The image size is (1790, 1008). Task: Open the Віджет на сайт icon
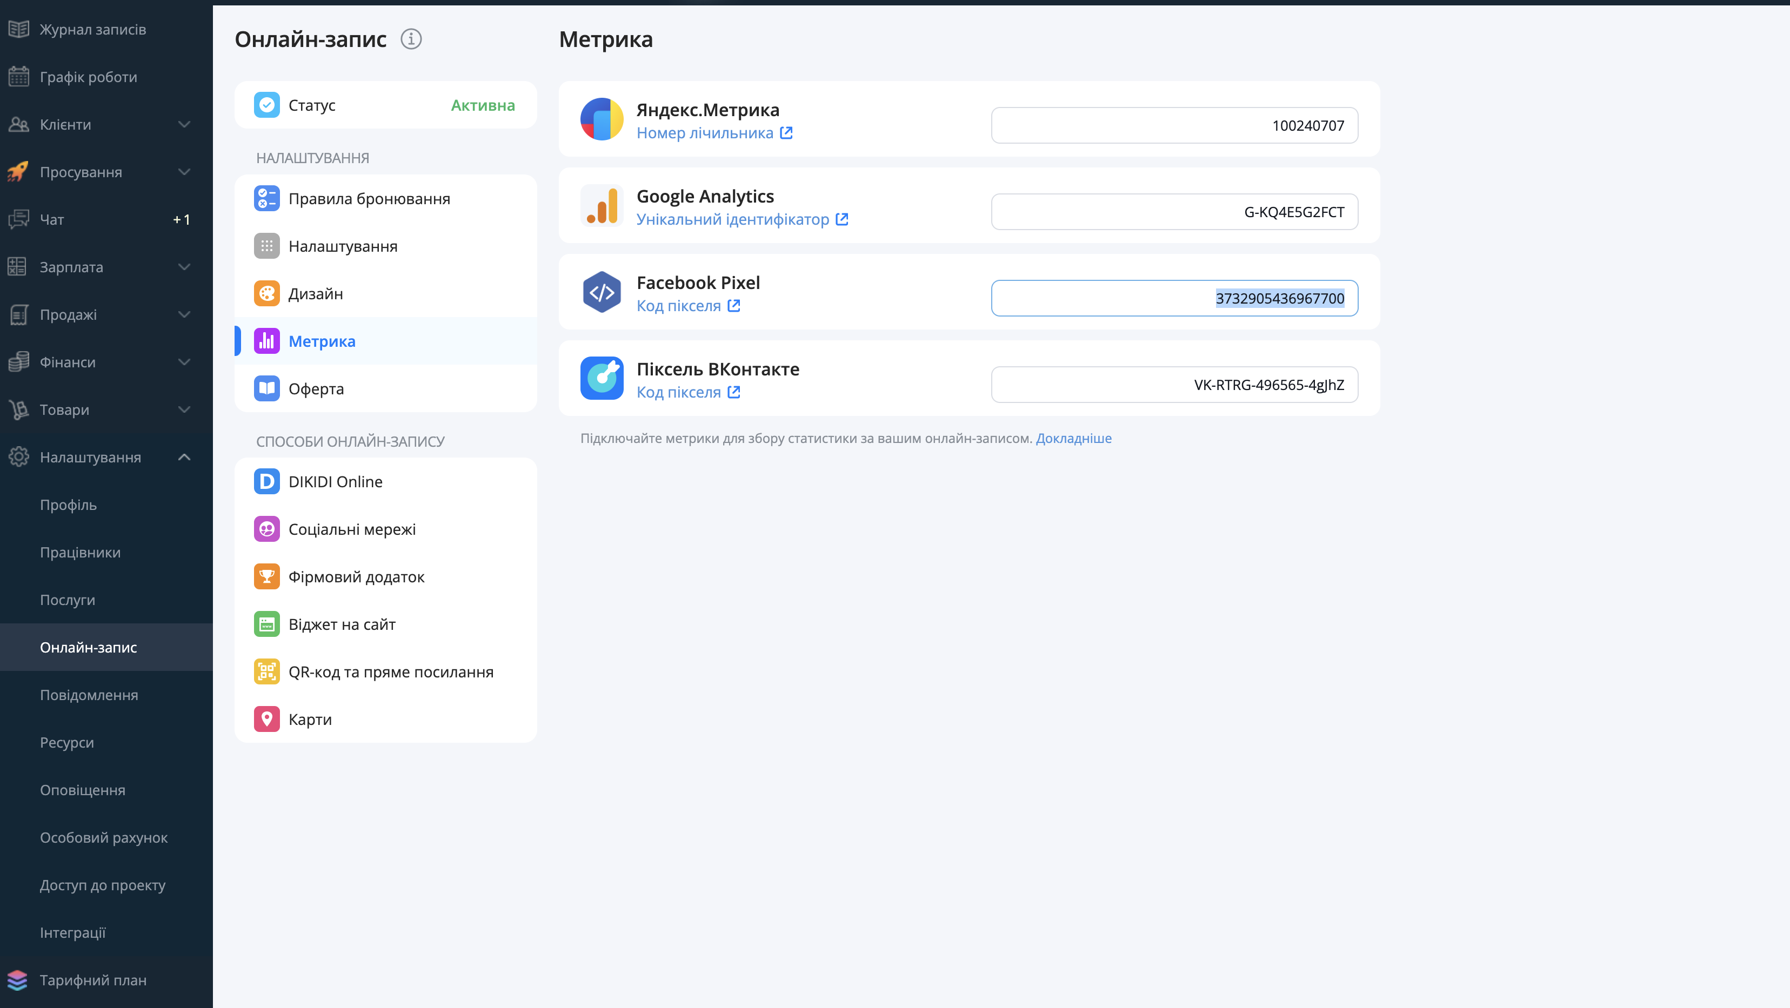click(267, 624)
